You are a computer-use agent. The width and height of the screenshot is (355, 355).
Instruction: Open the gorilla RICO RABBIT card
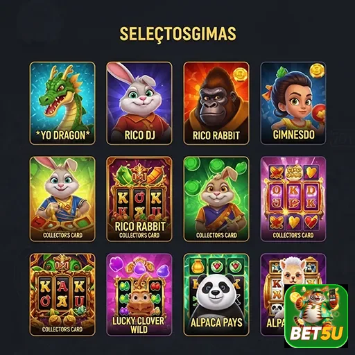pos(216,103)
